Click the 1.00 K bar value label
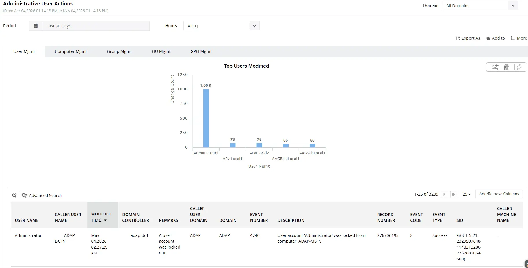 pyautogui.click(x=206, y=85)
